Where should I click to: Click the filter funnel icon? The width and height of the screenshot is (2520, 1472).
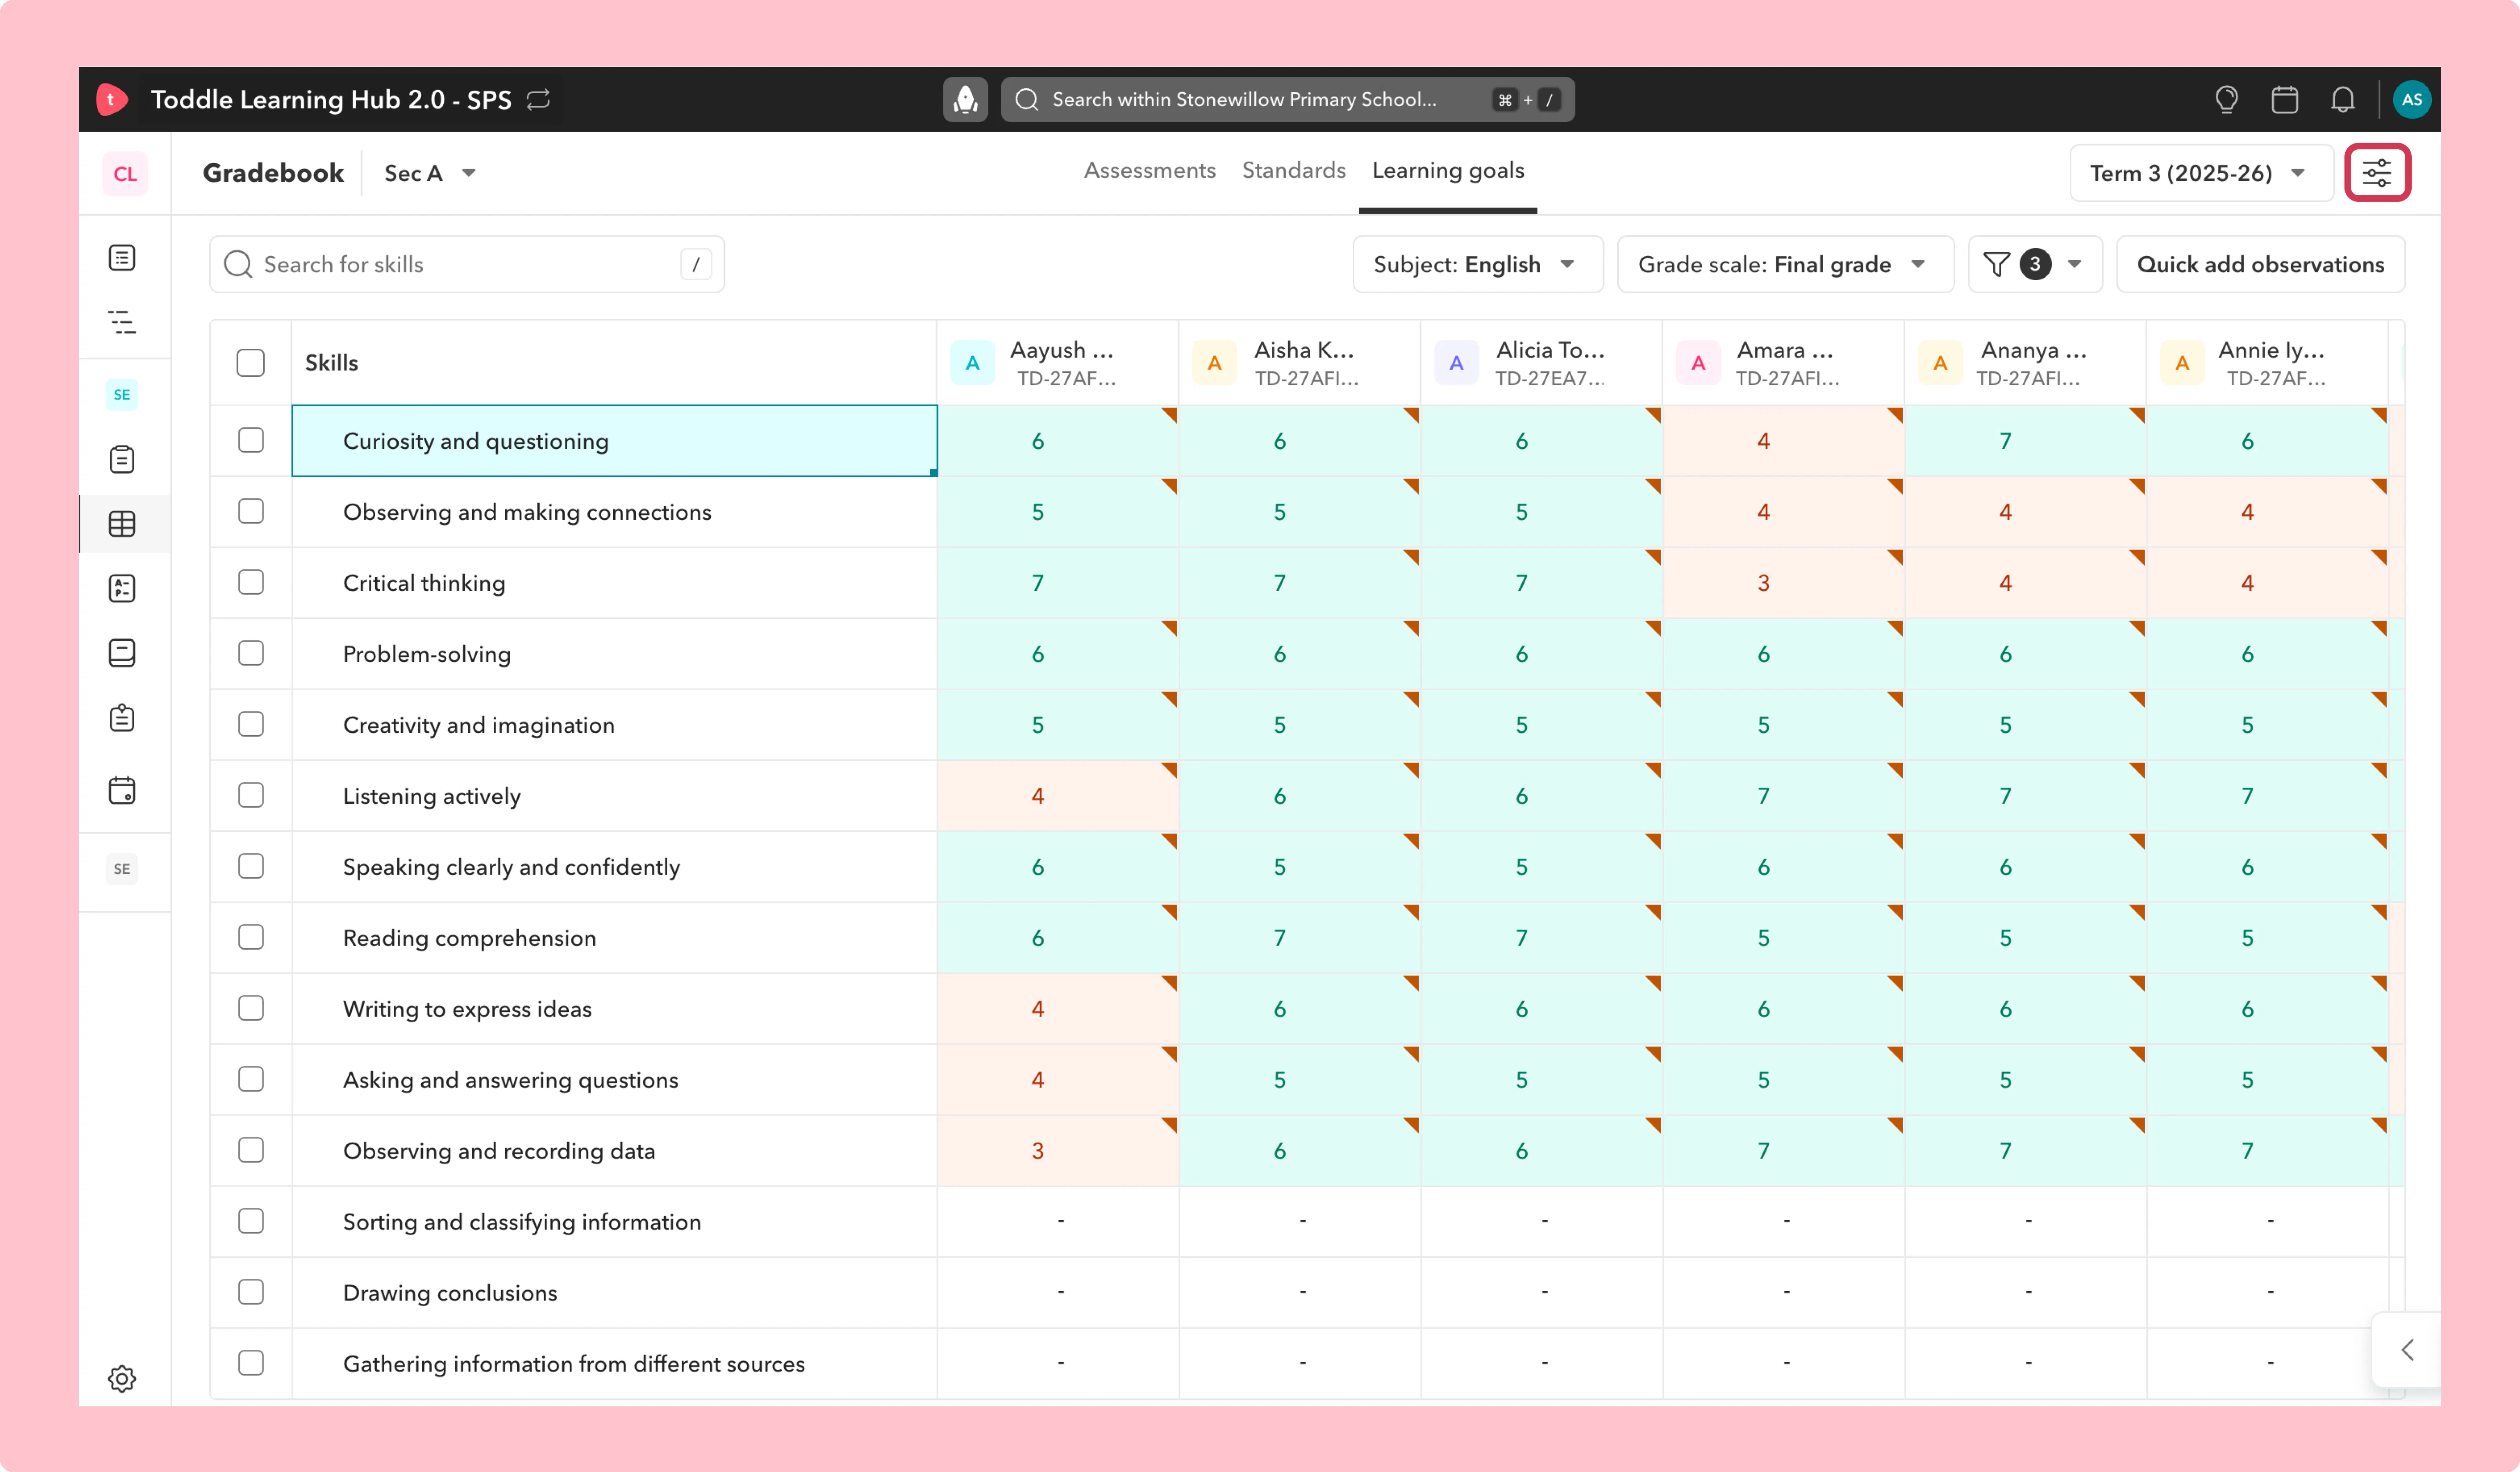pos(1996,264)
